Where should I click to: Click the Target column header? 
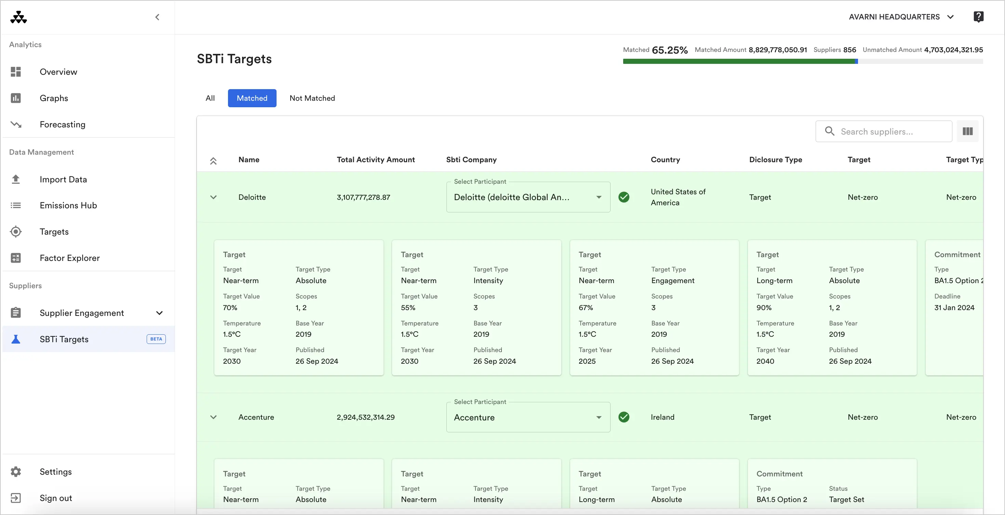click(859, 159)
